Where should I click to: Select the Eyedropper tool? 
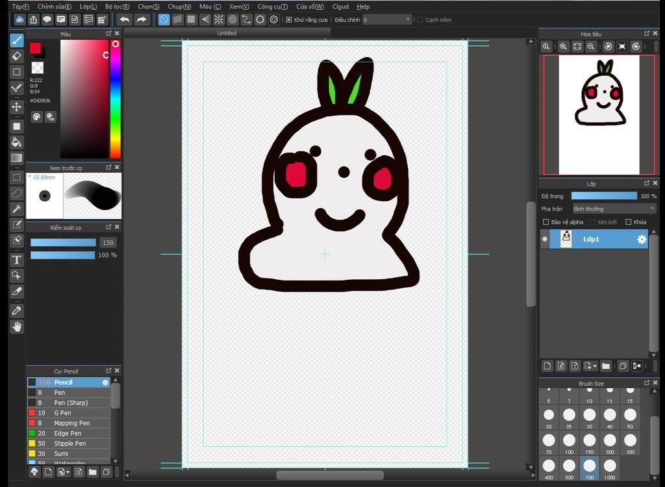click(16, 310)
